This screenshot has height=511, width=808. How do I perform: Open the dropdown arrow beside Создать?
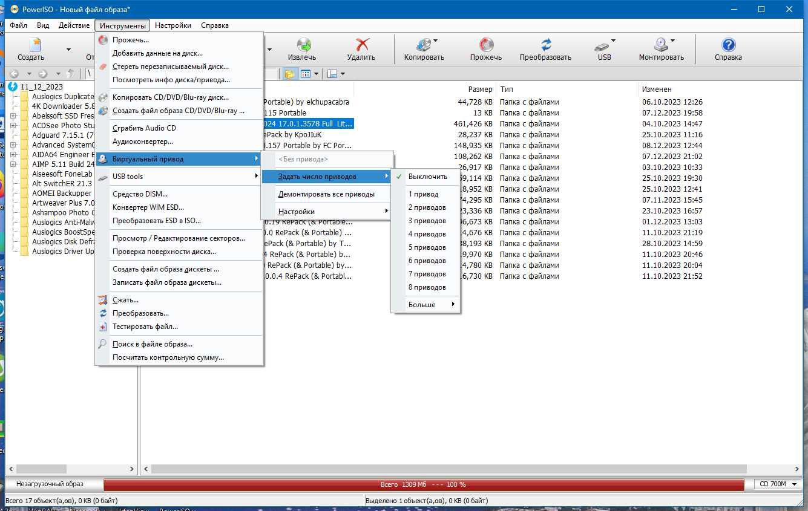tap(68, 50)
